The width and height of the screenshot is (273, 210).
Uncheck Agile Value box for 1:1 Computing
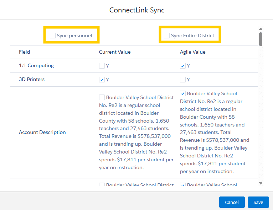(183, 66)
